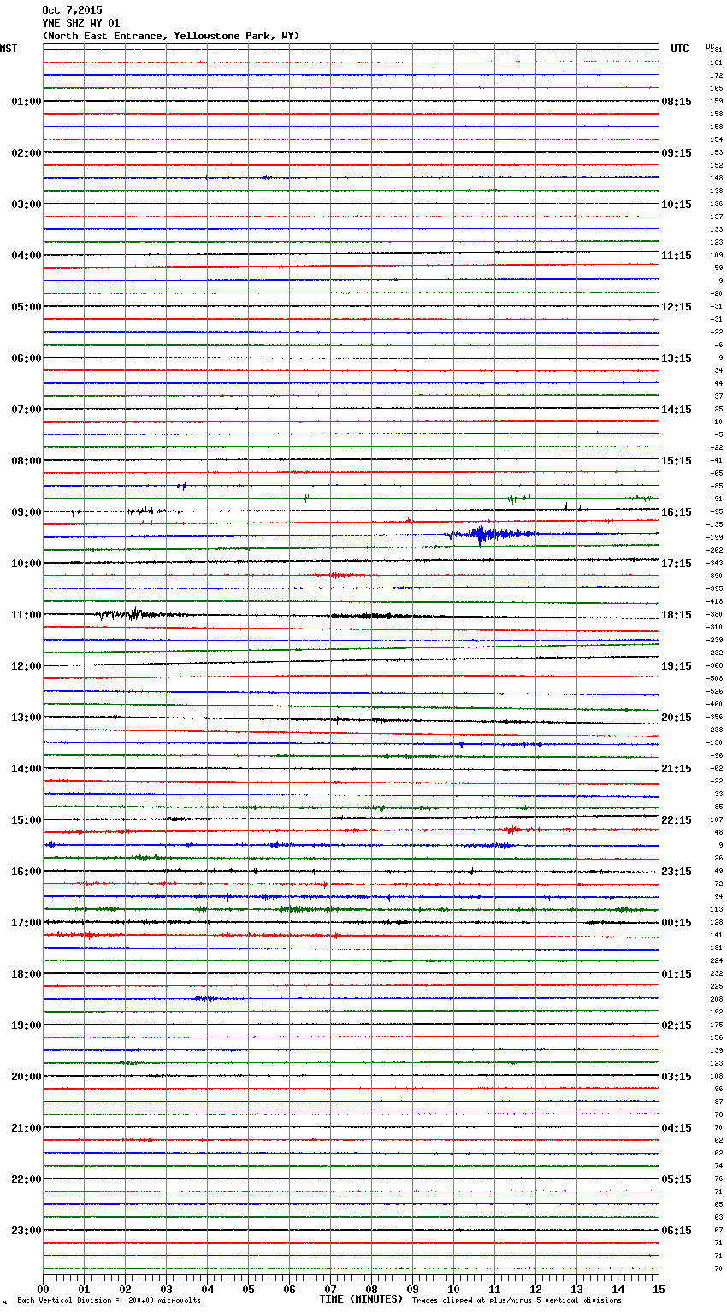Select the '-508' DC offset value
Viewport: 727px width, 1312px height.
point(714,679)
